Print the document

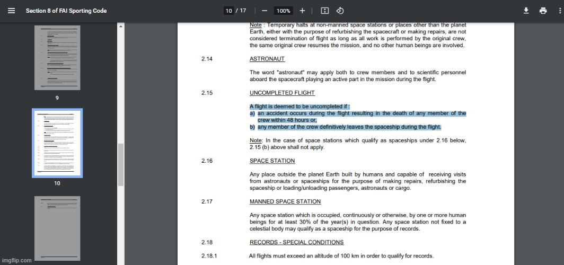(543, 11)
